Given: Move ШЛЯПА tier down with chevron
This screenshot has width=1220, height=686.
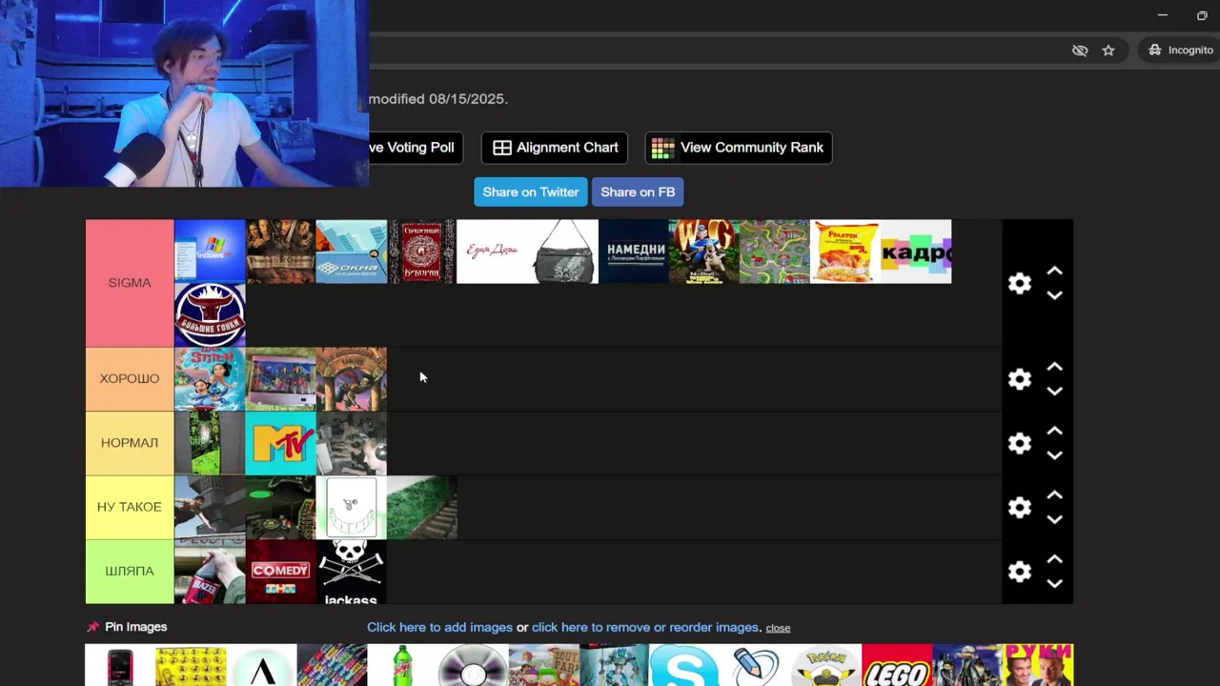Looking at the screenshot, I should (1054, 583).
